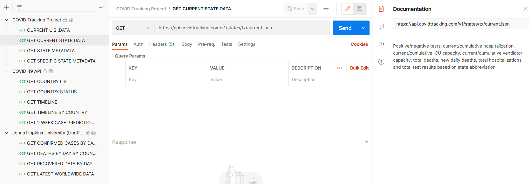529x184 pixels.
Task: Open GET COUNTRY STATUS request
Action: point(54,92)
